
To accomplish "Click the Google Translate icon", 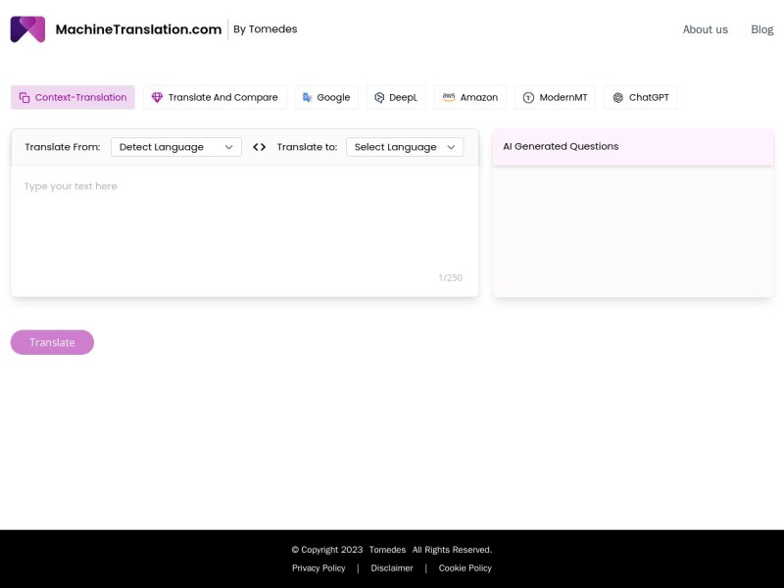I will (x=307, y=97).
